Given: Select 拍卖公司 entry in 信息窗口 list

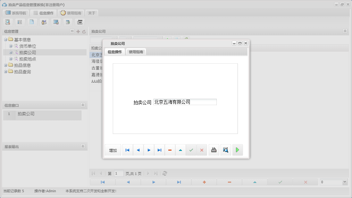Looking at the screenshot, I should [26, 114].
